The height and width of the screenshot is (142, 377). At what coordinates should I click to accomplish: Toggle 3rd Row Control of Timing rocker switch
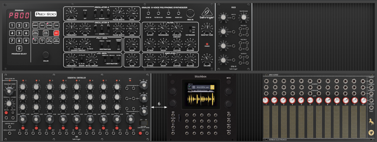[144, 123]
